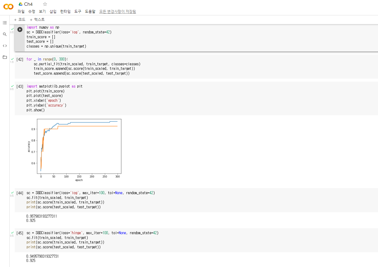Select cell number [45]
The image size is (378, 267).
tap(20, 233)
